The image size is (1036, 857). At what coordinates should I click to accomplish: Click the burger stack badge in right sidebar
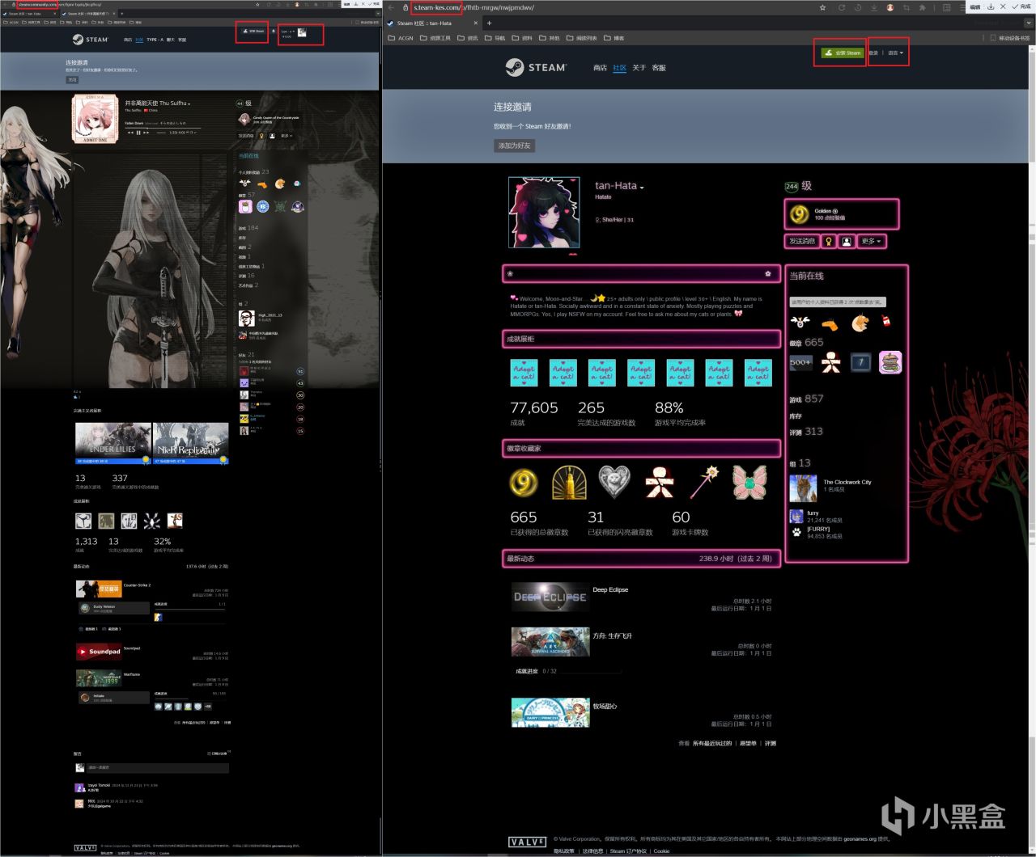(x=890, y=362)
